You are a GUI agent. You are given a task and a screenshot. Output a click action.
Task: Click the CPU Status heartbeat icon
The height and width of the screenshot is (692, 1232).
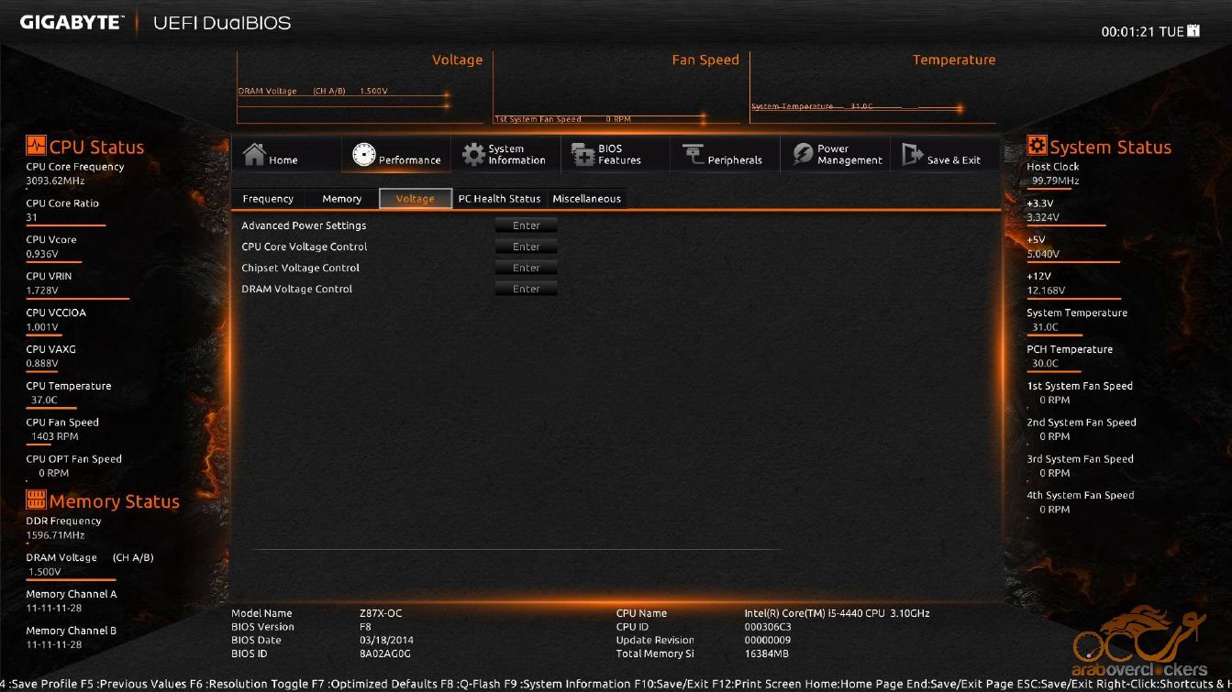point(36,146)
